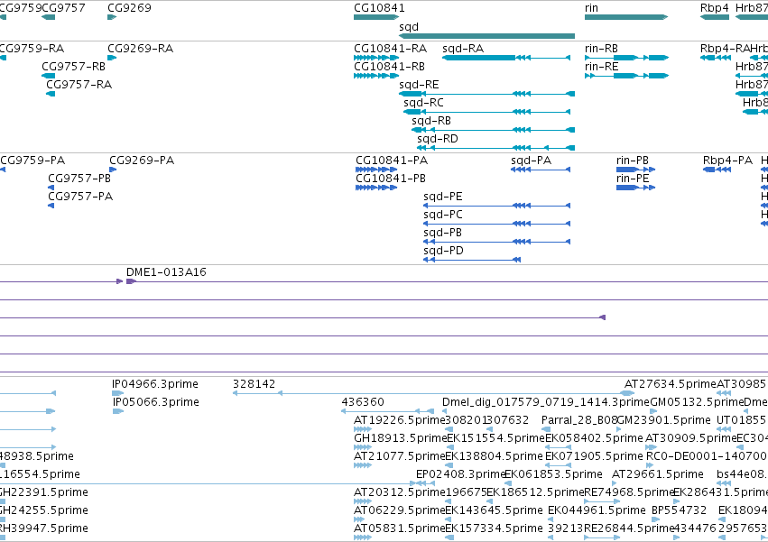The image size is (768, 542).
Task: Click the rin-PE protein label
Action: (x=633, y=179)
